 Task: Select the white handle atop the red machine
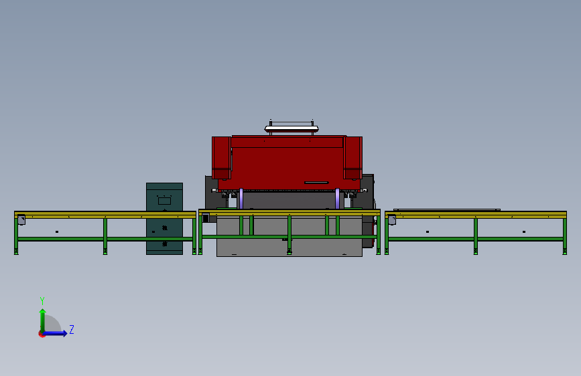pos(292,128)
